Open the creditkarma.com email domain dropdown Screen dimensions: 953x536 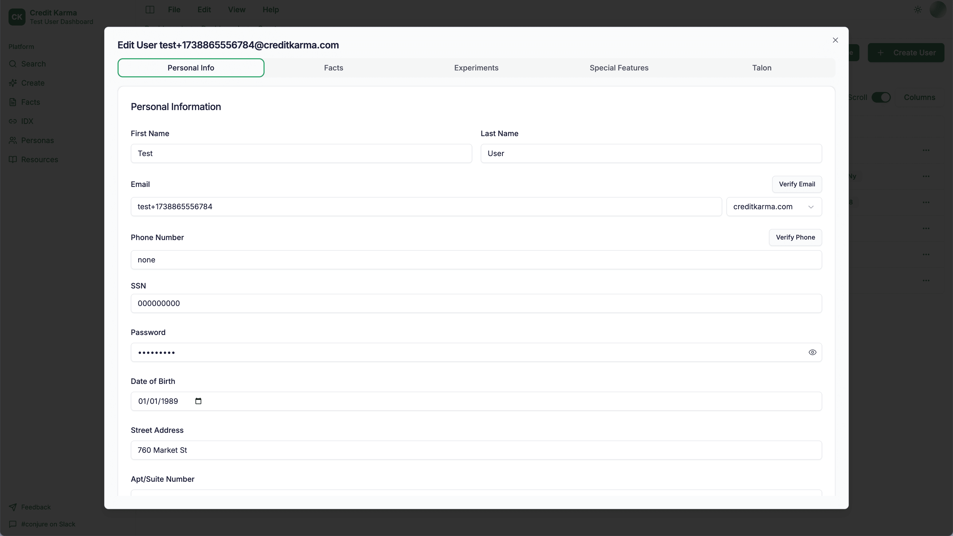coord(773,206)
